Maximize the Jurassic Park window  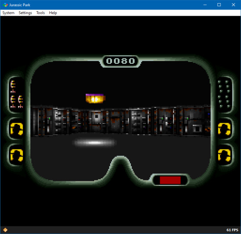coord(219,5)
